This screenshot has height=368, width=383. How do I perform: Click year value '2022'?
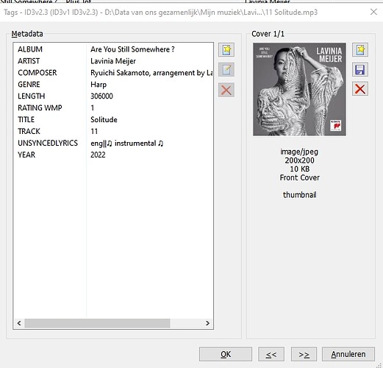coord(98,155)
